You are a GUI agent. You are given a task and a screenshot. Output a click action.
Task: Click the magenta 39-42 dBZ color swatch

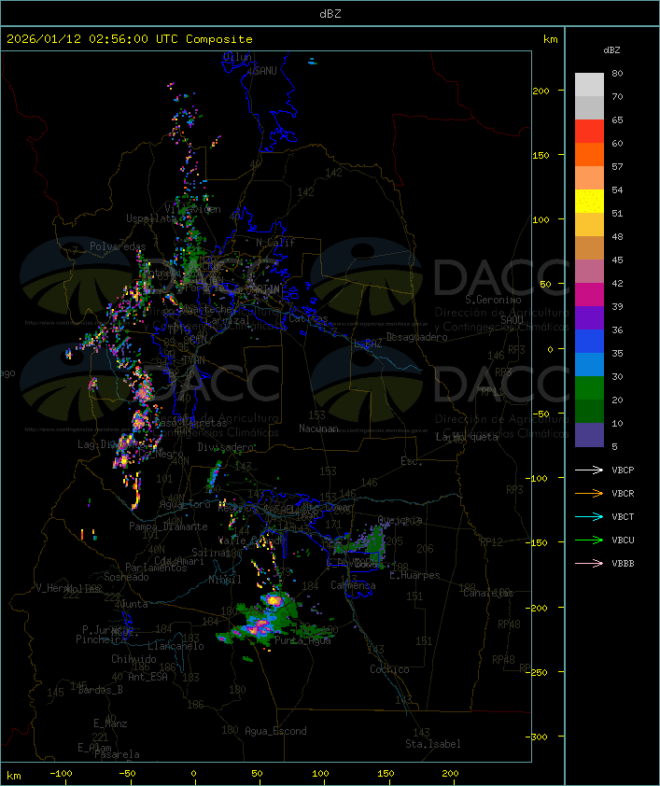[x=589, y=295]
